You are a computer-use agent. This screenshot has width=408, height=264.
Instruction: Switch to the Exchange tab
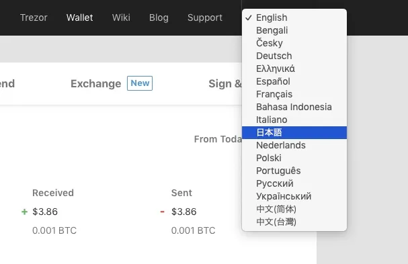(95, 84)
